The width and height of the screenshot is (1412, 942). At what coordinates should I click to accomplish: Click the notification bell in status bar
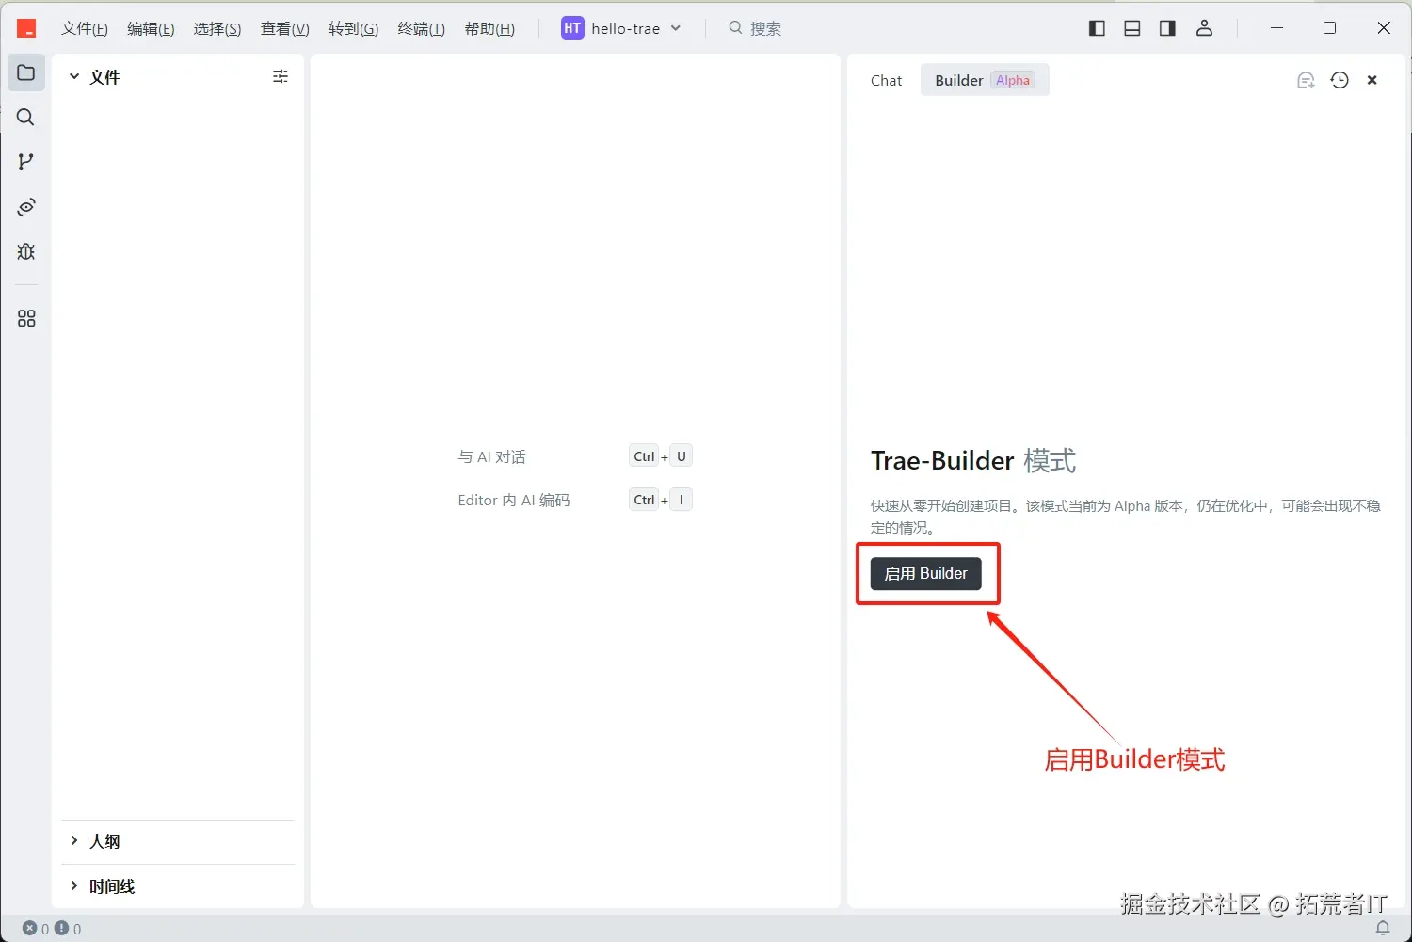(1383, 928)
